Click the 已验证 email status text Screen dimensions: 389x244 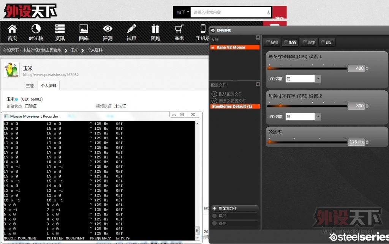click(31, 106)
